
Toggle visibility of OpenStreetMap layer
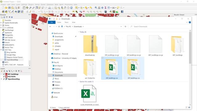4,79
